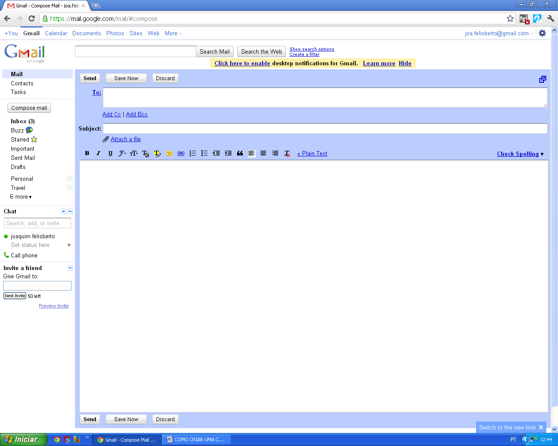Apply a bulleted list
The image size is (558, 446).
tap(204, 153)
